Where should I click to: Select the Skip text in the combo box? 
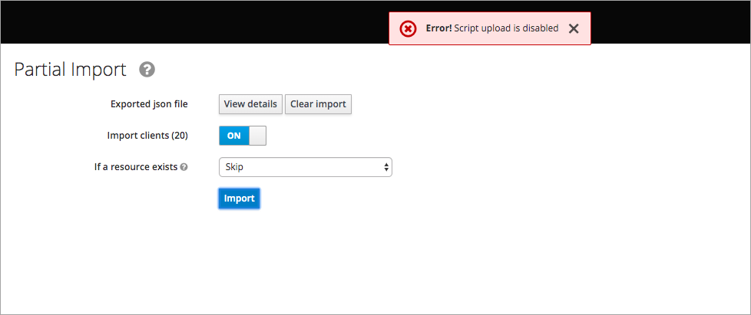pos(235,167)
